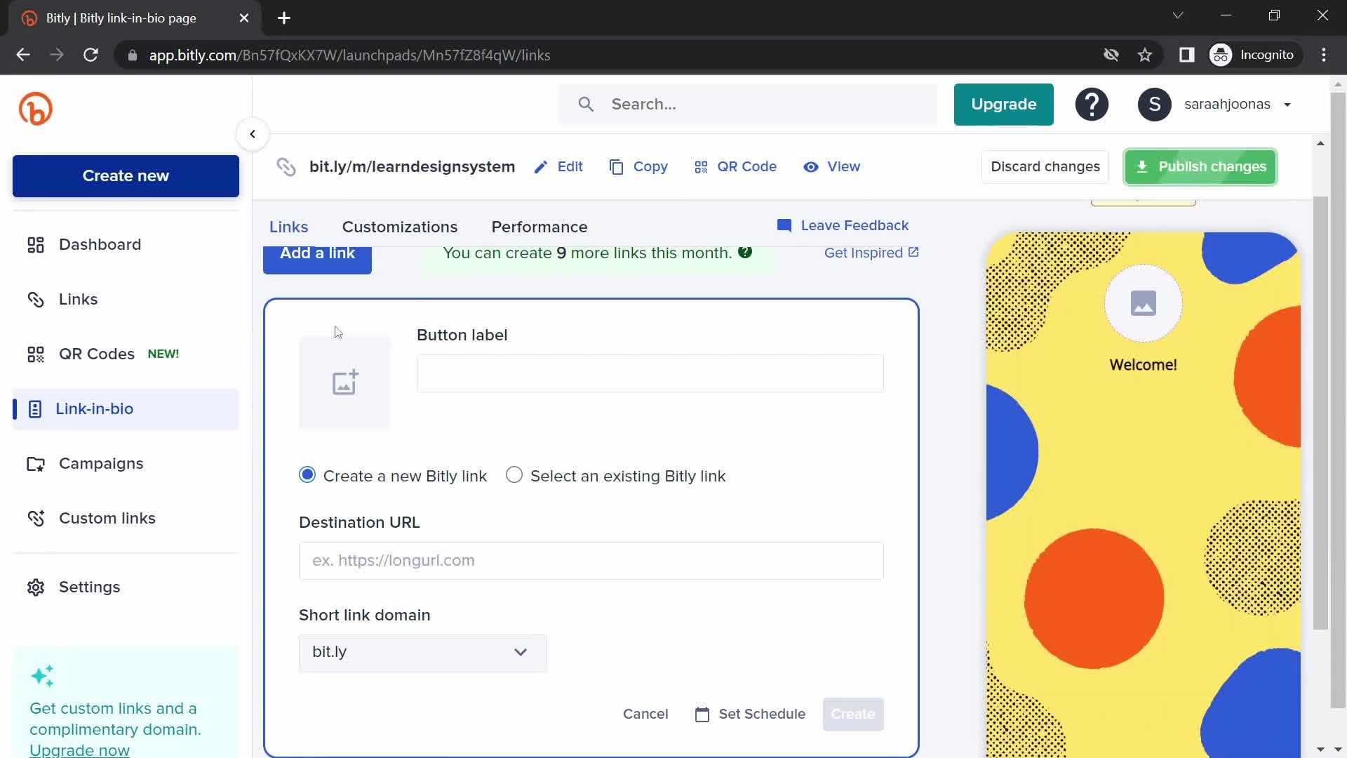This screenshot has width=1347, height=758.
Task: Click the Add a link button
Action: pyautogui.click(x=317, y=253)
